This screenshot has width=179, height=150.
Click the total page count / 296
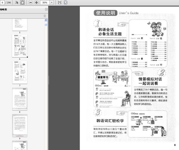[x=8, y=2]
